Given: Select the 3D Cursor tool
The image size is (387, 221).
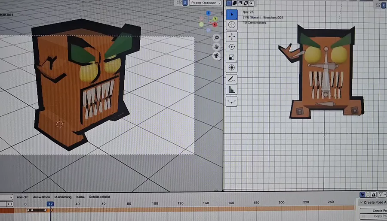Looking at the screenshot, I should coord(231,25).
